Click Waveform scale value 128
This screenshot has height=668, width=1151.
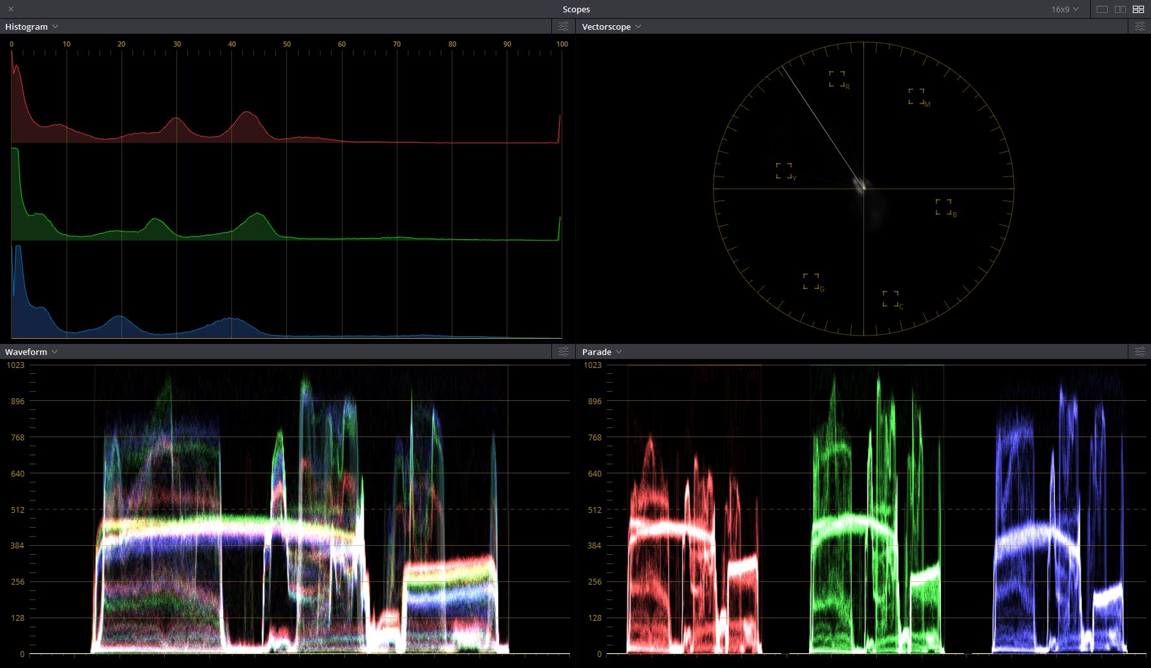(17, 618)
